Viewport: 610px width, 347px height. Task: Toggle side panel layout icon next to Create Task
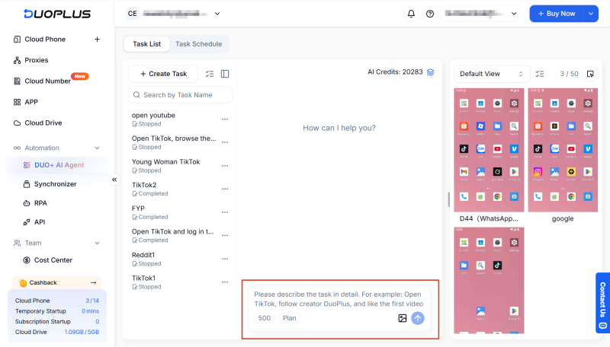click(225, 74)
